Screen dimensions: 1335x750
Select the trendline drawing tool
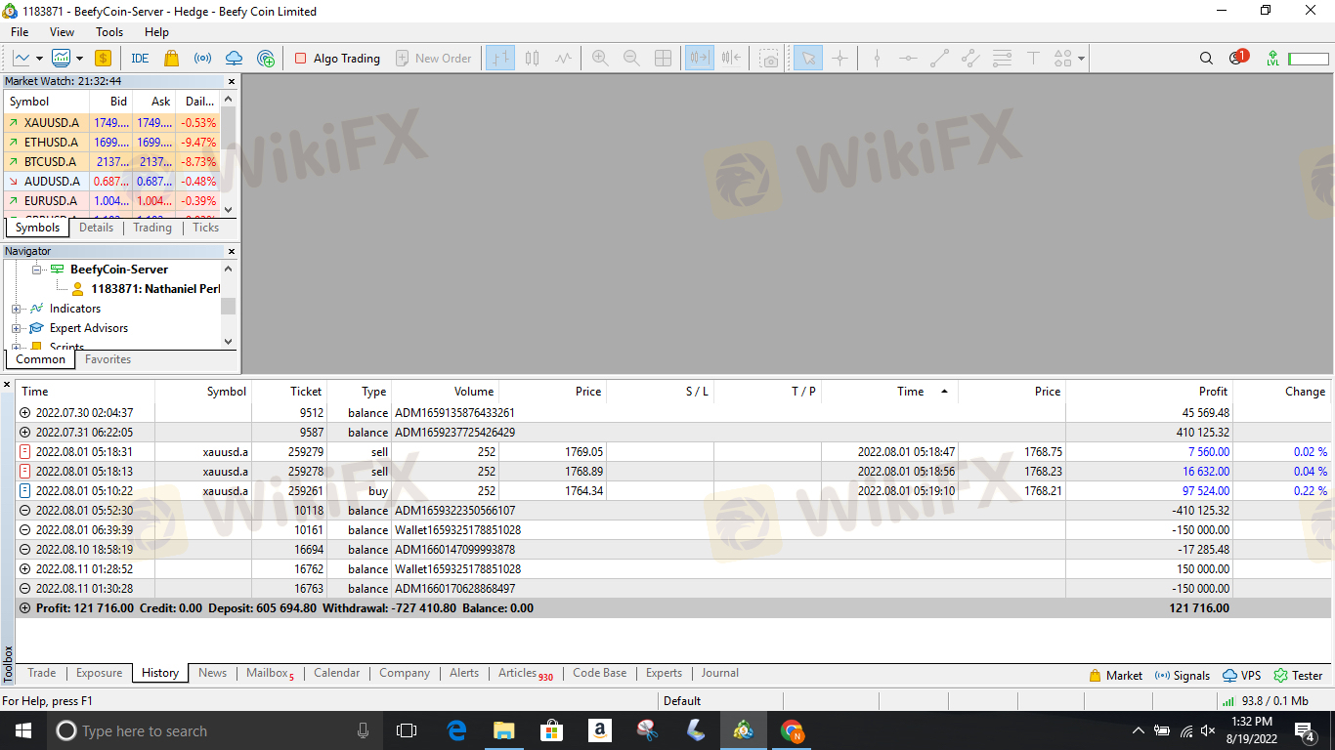tap(939, 59)
